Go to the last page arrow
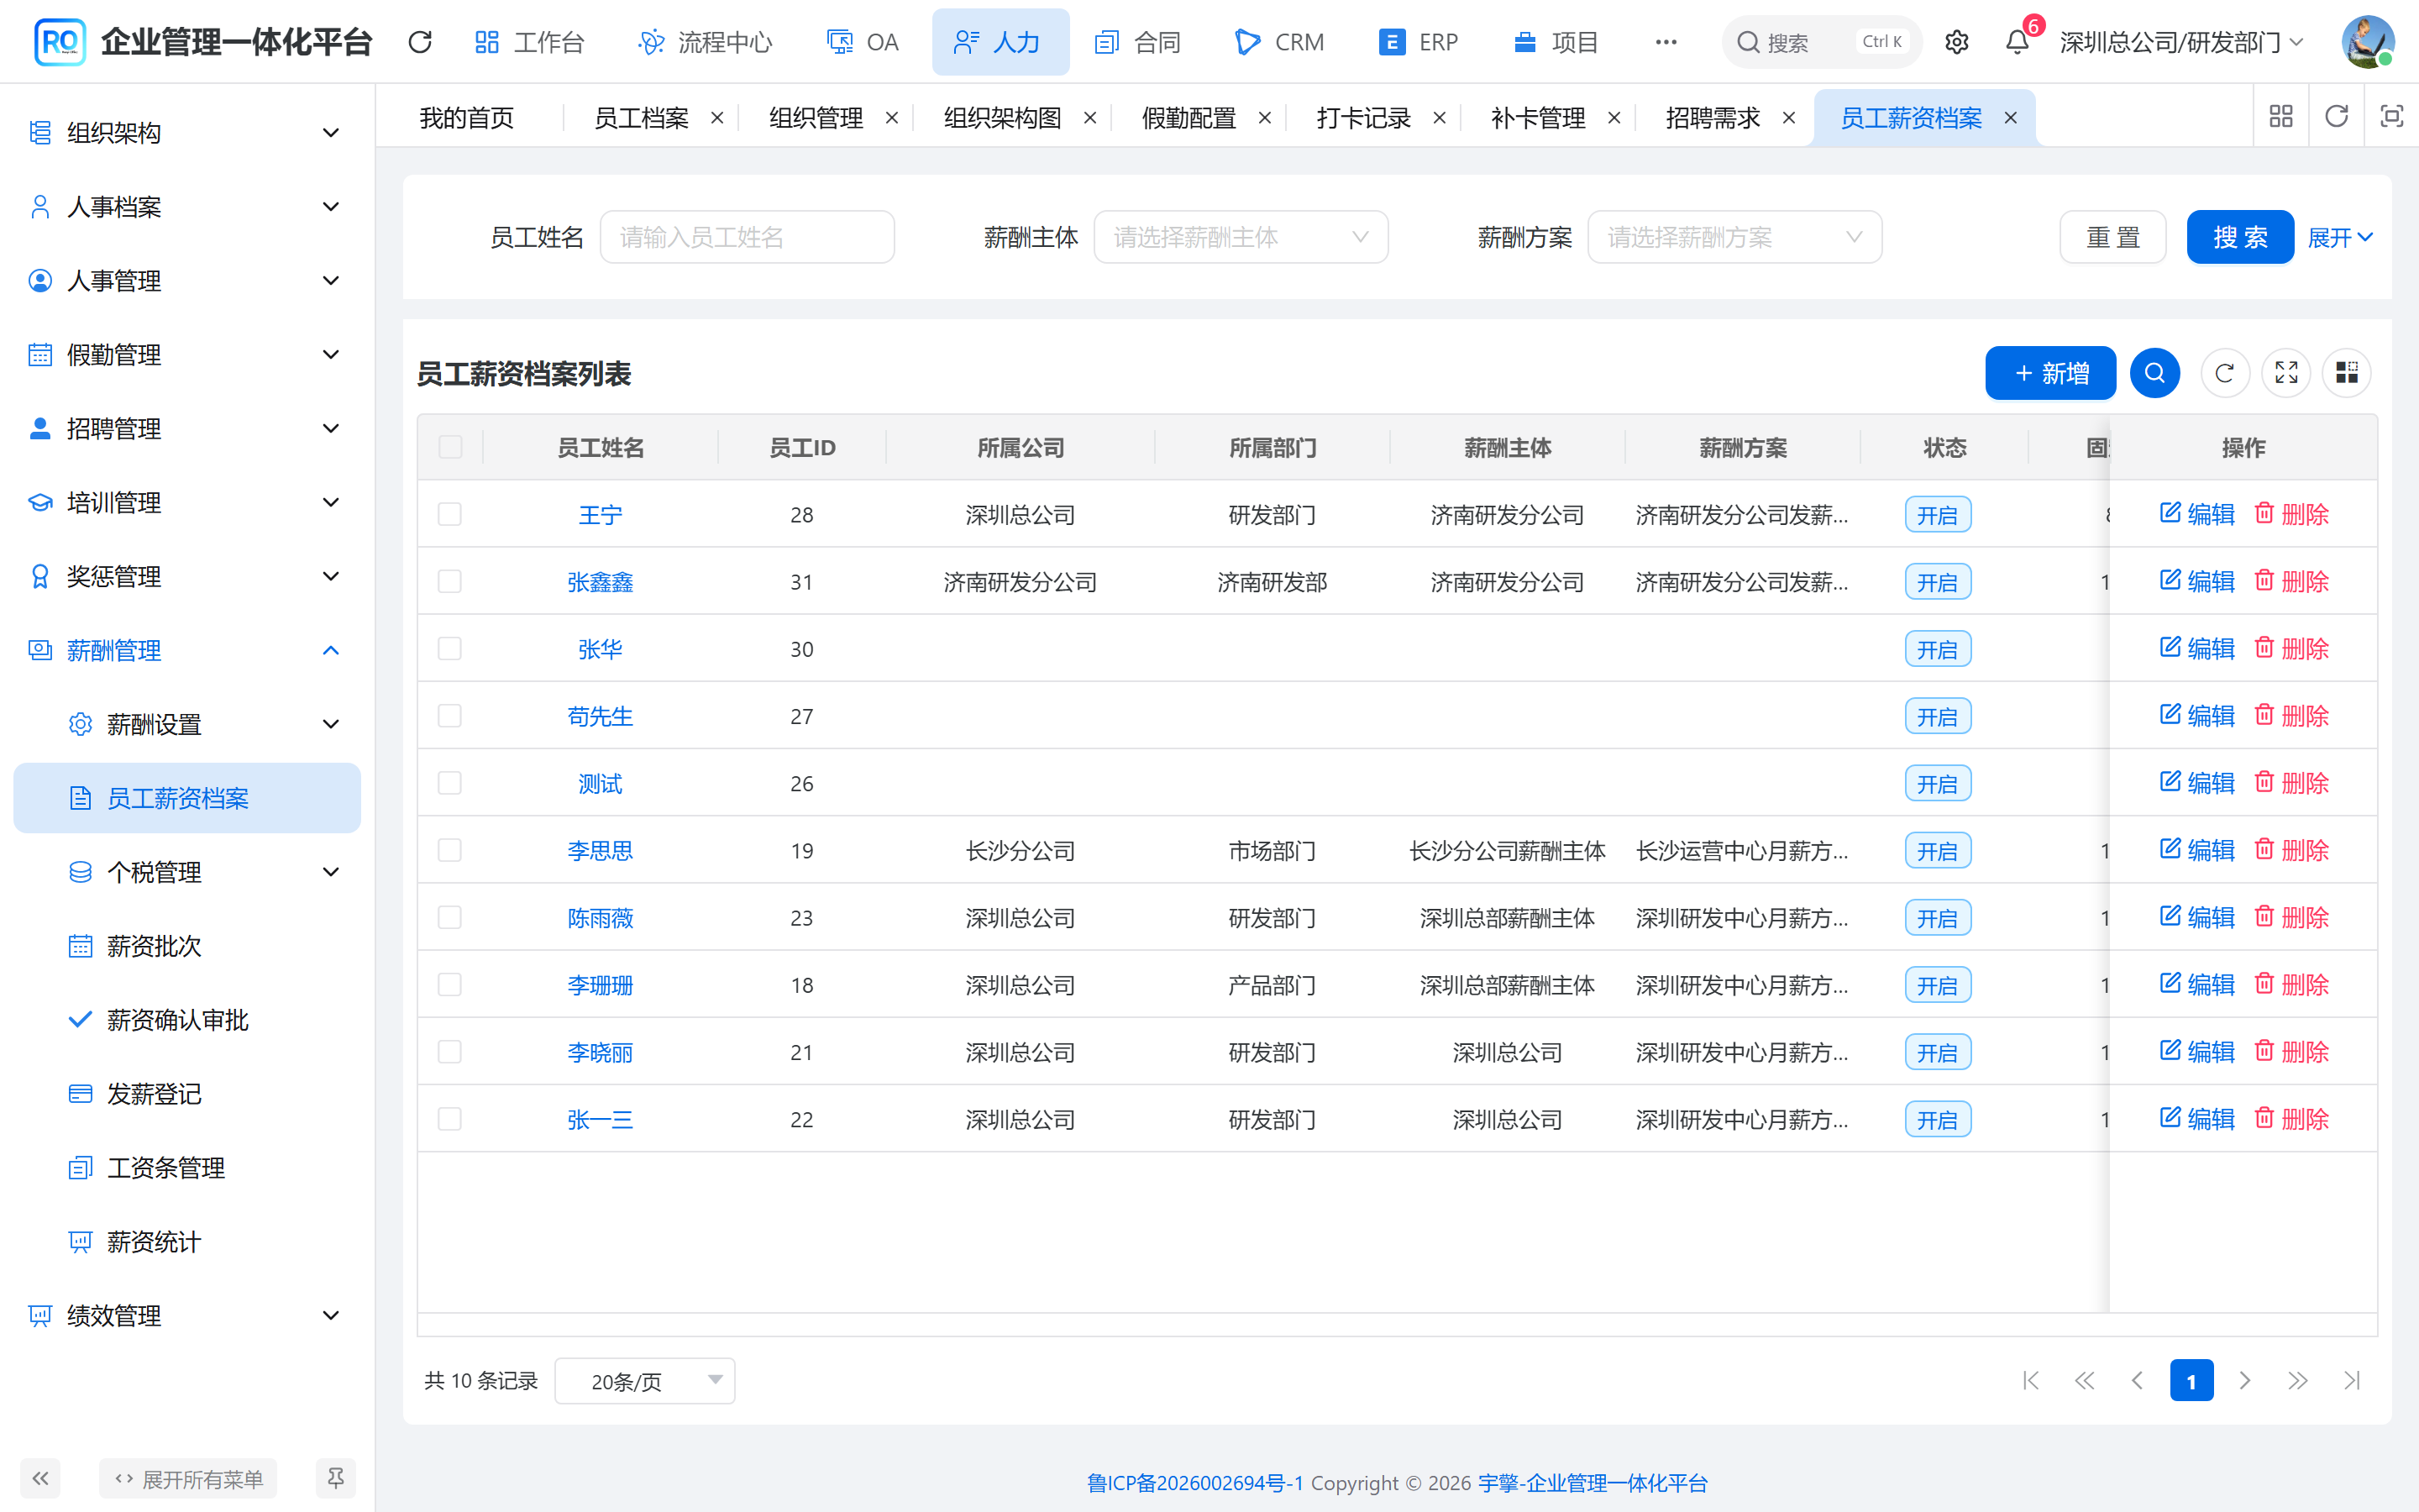The image size is (2419, 1512). pos(2351,1381)
